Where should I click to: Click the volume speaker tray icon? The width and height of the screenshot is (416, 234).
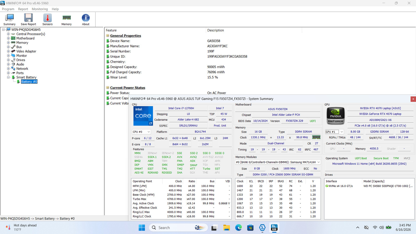tap(381, 228)
